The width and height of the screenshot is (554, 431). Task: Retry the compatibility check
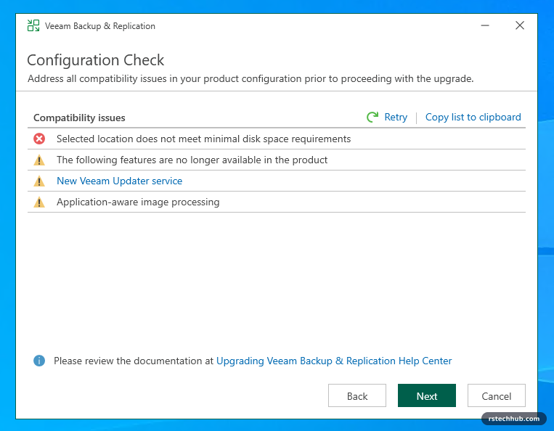point(396,117)
